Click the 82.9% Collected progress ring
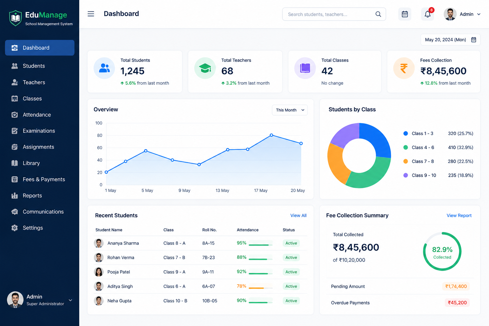 click(x=442, y=252)
